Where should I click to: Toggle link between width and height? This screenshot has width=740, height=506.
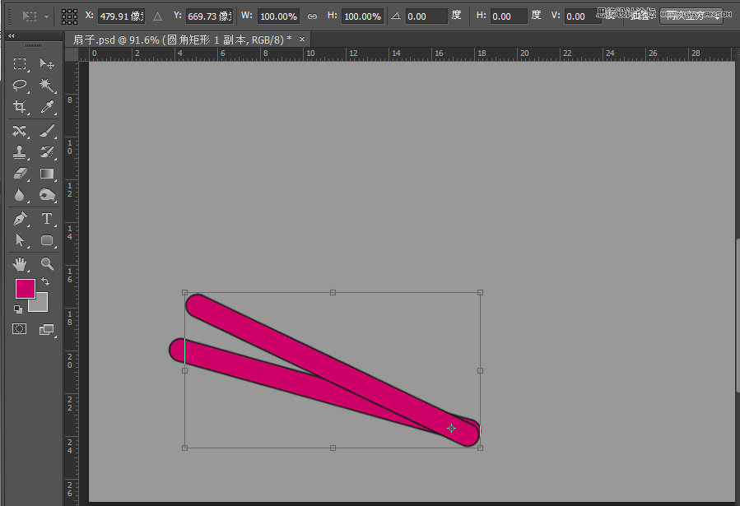(312, 16)
